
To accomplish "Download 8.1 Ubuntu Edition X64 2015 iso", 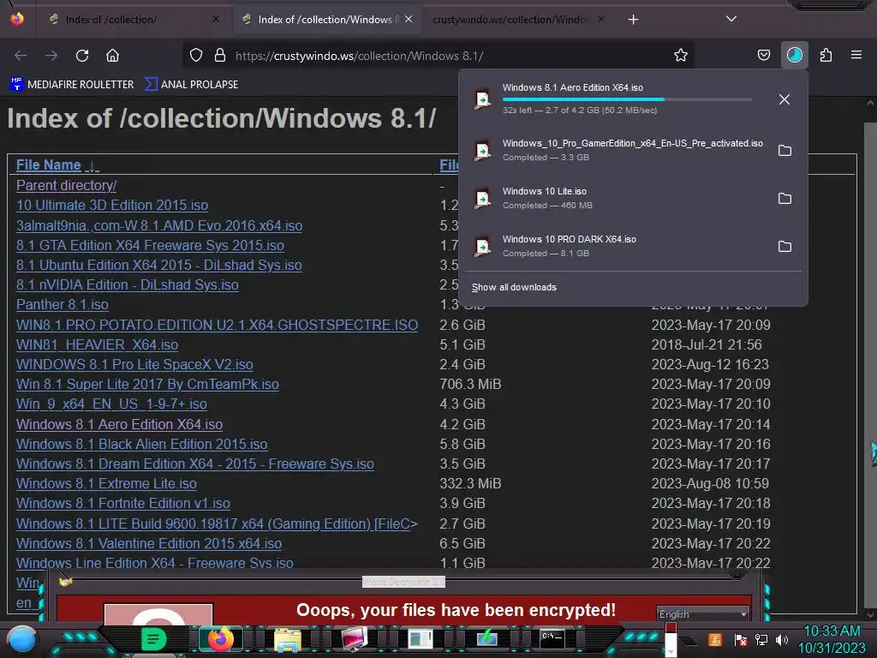I will tap(158, 266).
